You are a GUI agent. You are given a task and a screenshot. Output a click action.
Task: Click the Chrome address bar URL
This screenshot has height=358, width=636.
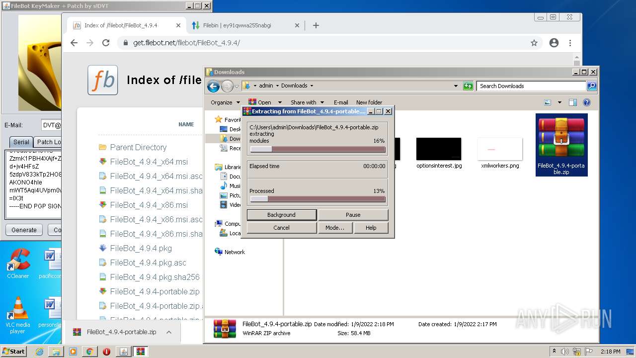coord(186,43)
